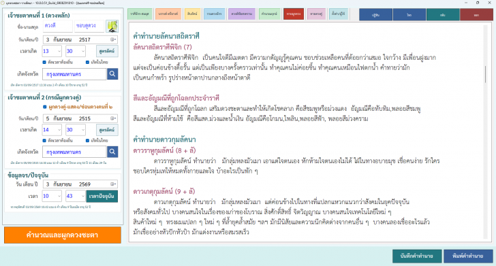Image resolution: width=496 pixels, height=266 pixels.
Task: Expand the birth hour dropdown showing 13
Action: (x=59, y=51)
